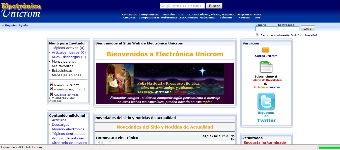Click the Mensajes priv. menu entry

pos(64,62)
